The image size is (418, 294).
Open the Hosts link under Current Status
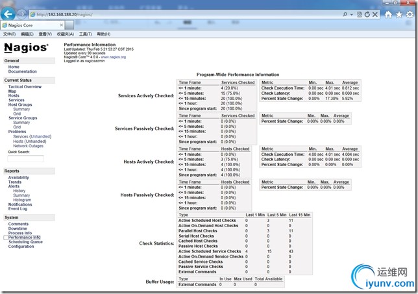[14, 95]
